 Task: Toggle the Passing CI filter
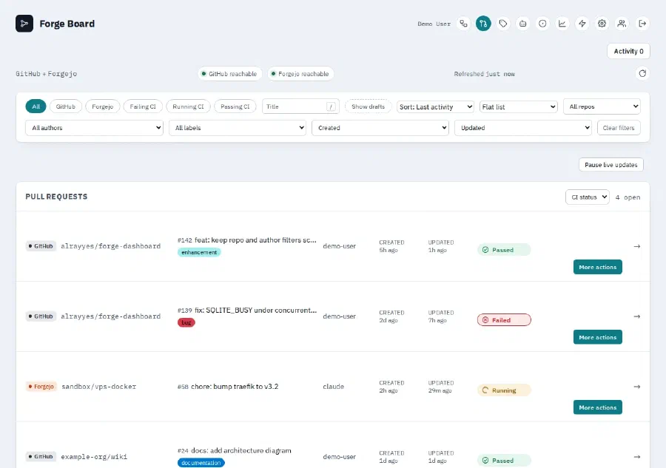[235, 106]
